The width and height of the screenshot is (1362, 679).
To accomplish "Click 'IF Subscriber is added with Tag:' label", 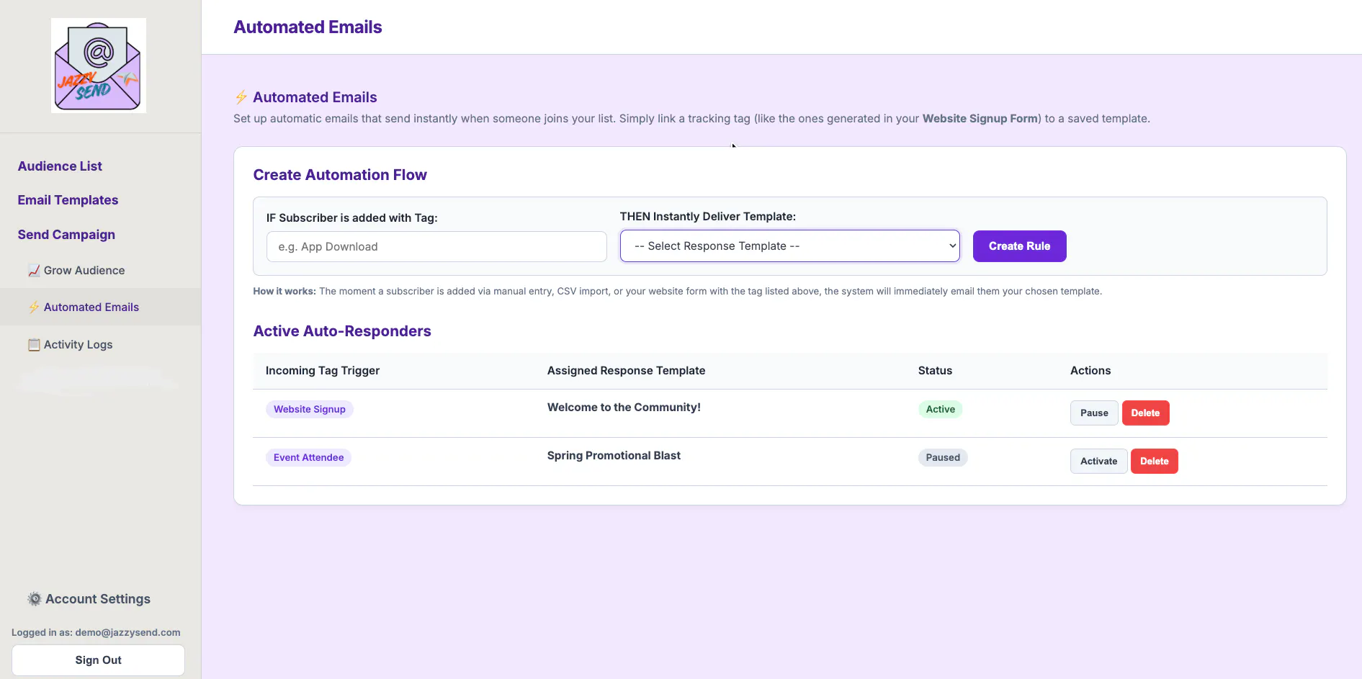I will (351, 218).
